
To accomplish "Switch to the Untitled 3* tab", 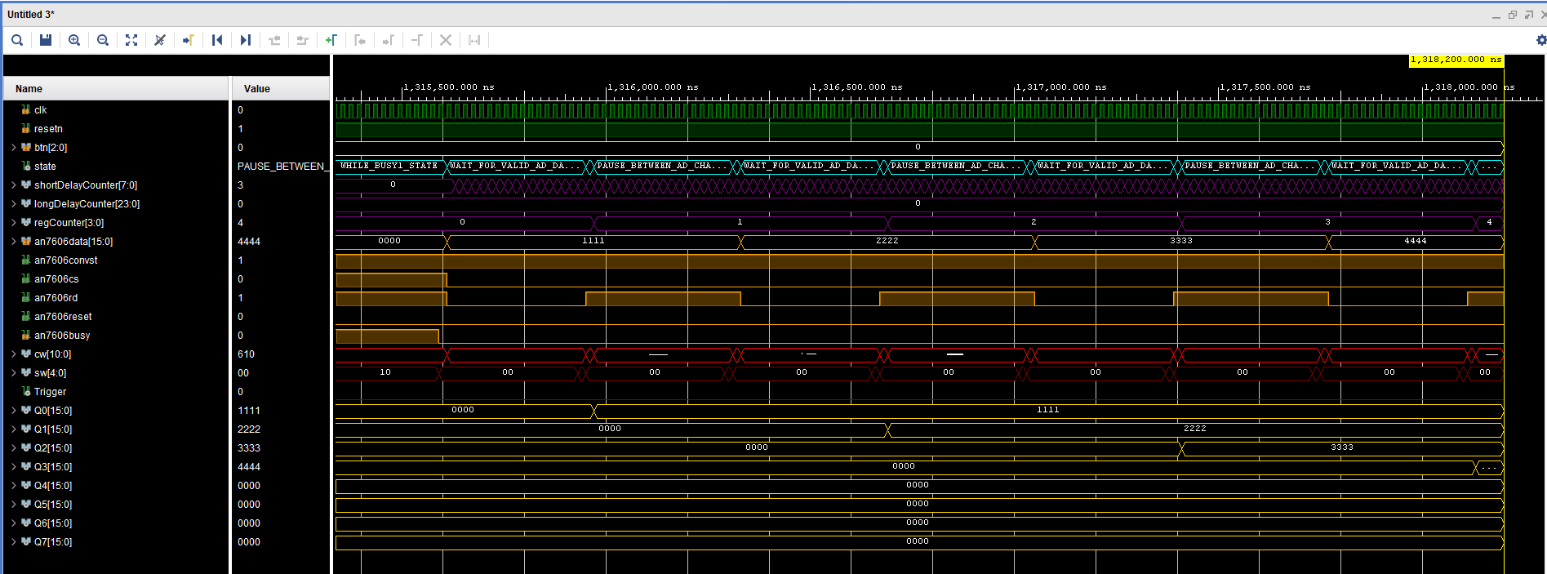I will (x=31, y=15).
